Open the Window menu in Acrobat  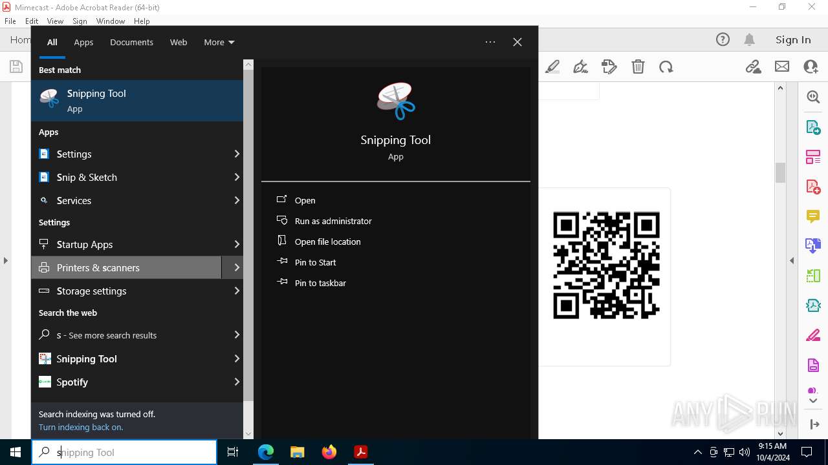point(111,21)
